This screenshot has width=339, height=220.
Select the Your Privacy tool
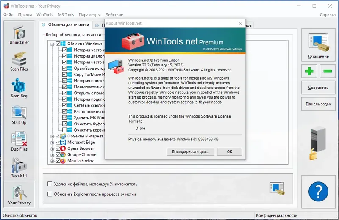(19, 195)
